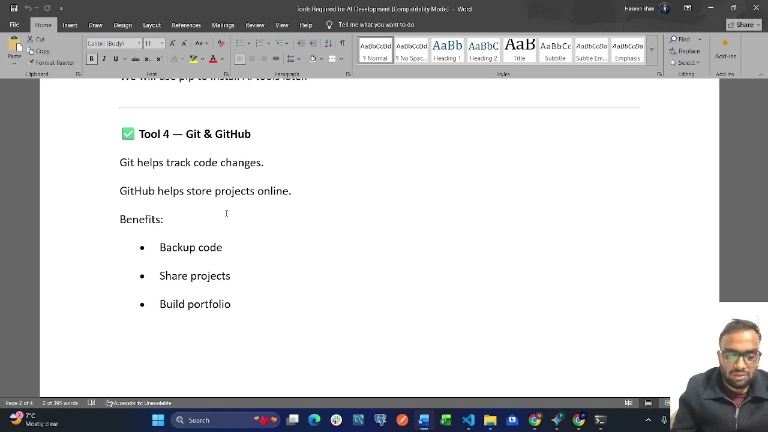The width and height of the screenshot is (768, 432).
Task: Select Align Left paragraph alignment
Action: point(239,59)
